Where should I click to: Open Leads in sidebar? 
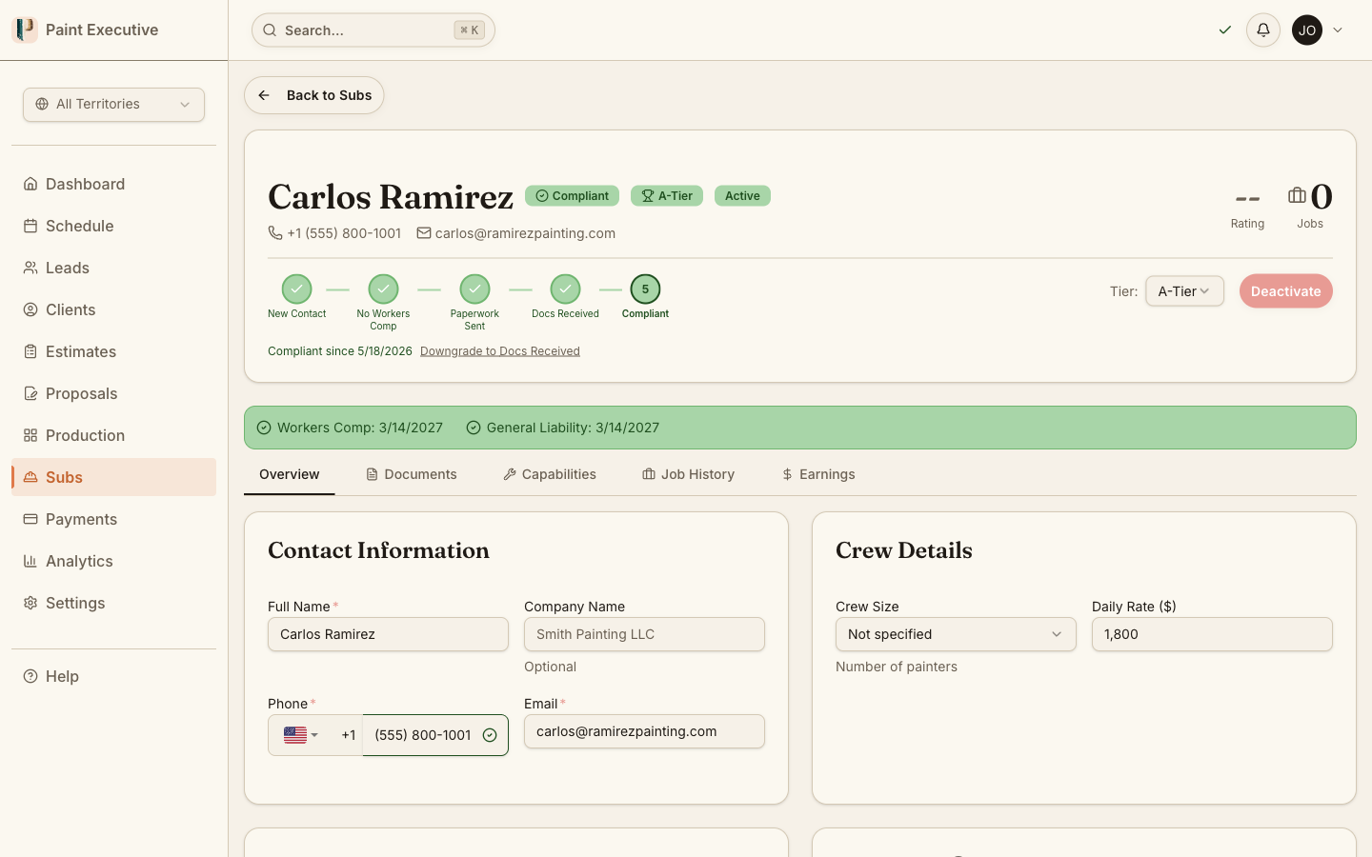click(x=113, y=268)
